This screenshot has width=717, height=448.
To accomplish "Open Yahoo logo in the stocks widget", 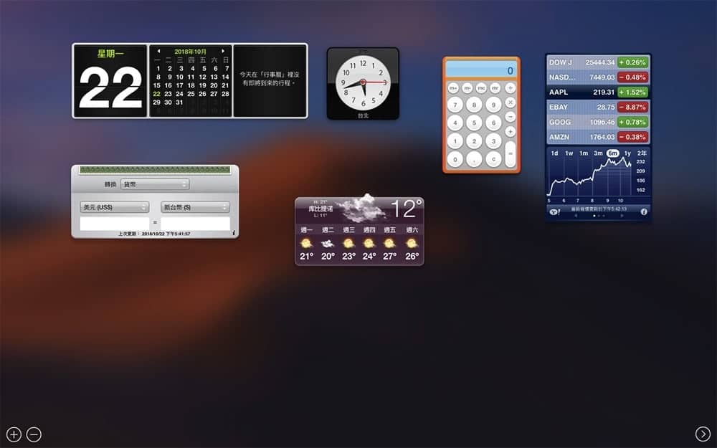I will pyautogui.click(x=554, y=211).
